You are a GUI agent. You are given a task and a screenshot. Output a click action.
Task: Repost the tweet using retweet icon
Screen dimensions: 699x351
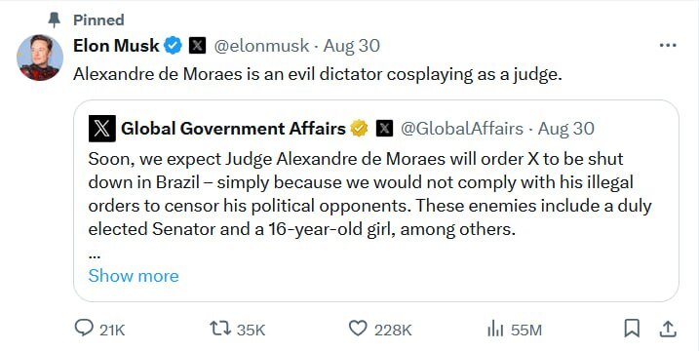(x=220, y=329)
